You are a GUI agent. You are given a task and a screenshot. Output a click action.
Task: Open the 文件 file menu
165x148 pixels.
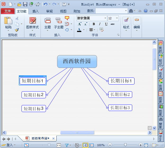(x=8, y=11)
